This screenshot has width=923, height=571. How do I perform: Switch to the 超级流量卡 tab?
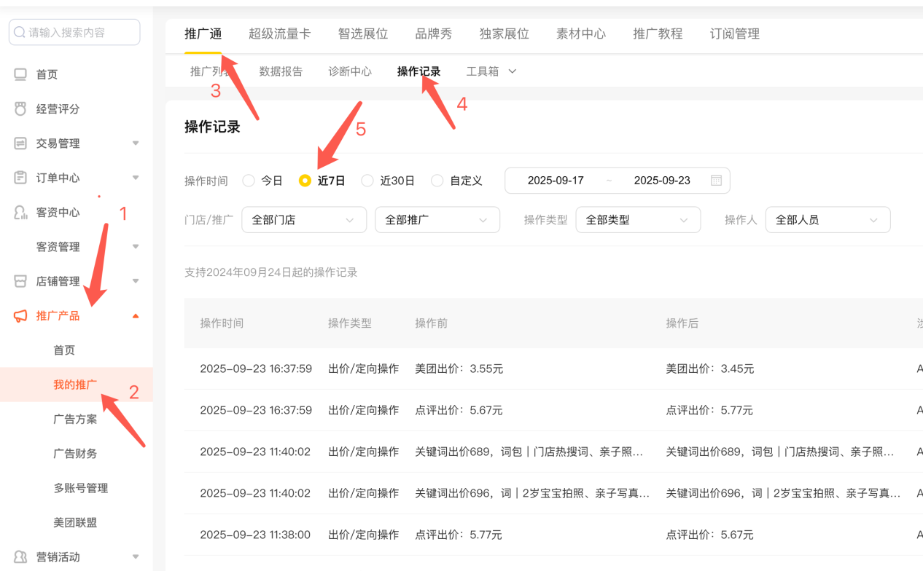pyautogui.click(x=279, y=34)
